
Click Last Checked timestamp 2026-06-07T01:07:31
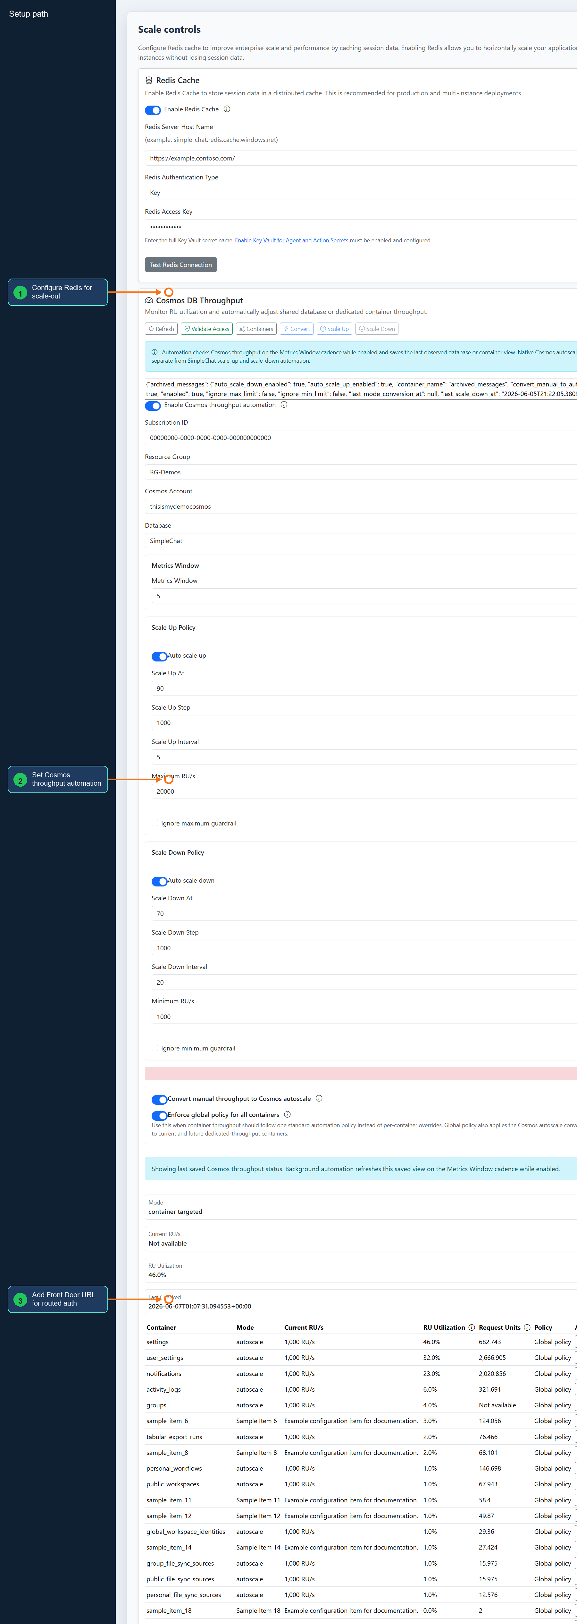click(x=200, y=1306)
